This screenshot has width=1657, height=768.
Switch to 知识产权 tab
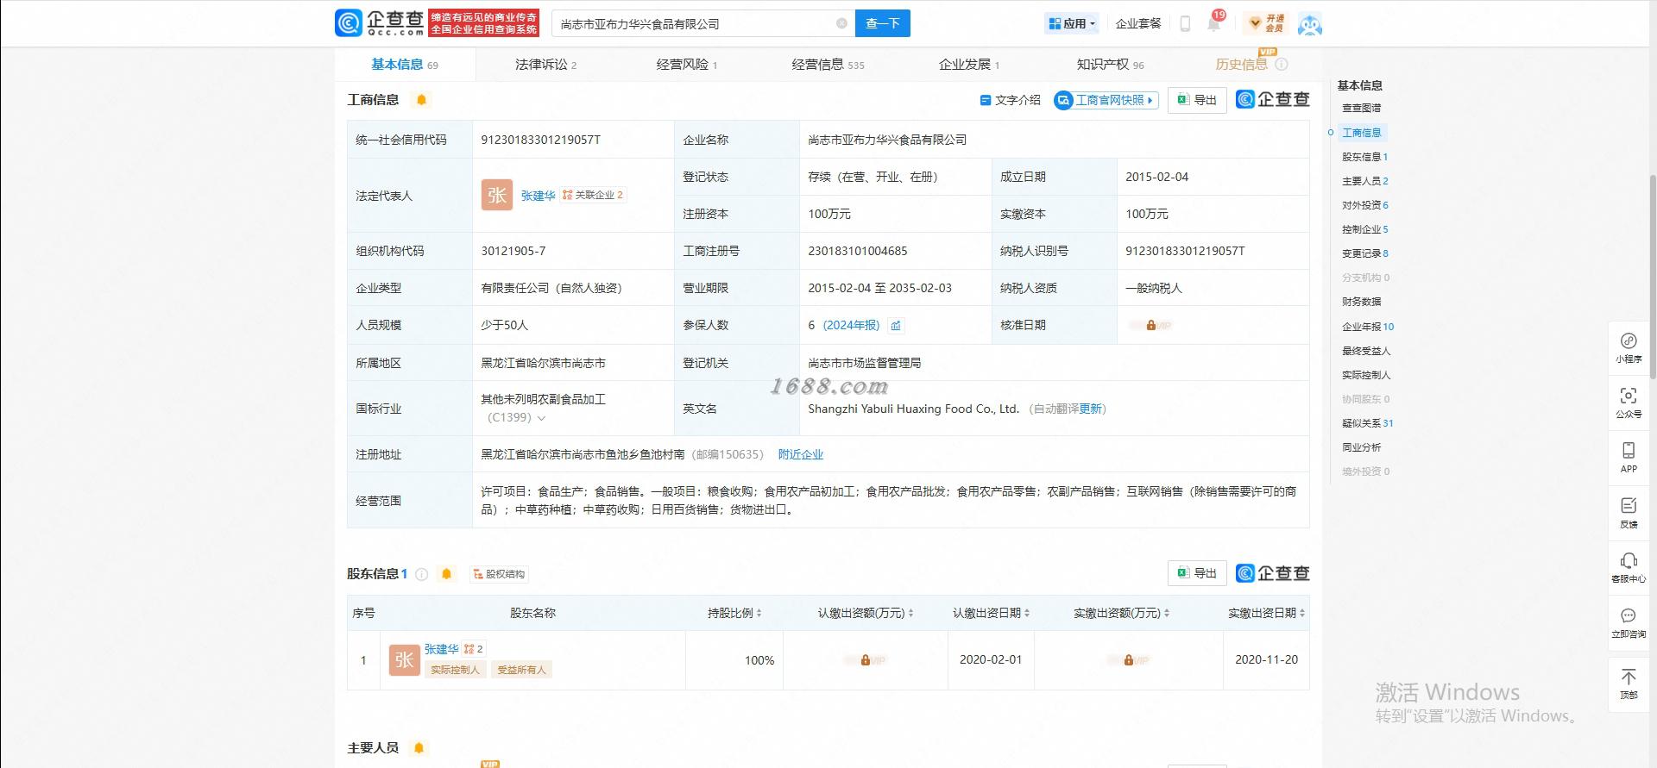point(1110,65)
